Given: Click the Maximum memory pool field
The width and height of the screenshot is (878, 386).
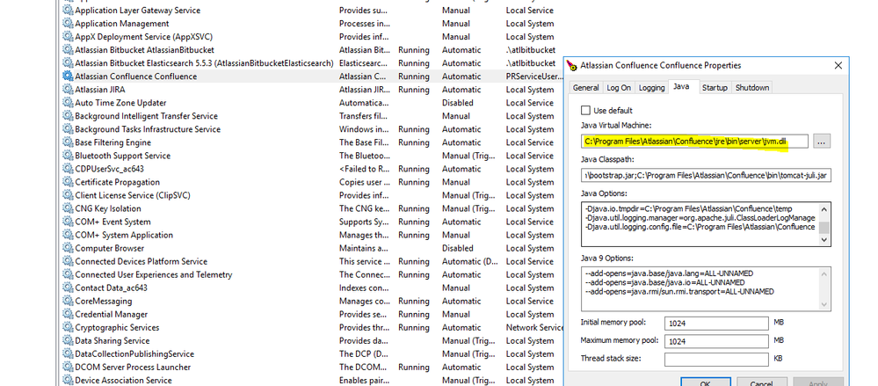Looking at the screenshot, I should [717, 341].
